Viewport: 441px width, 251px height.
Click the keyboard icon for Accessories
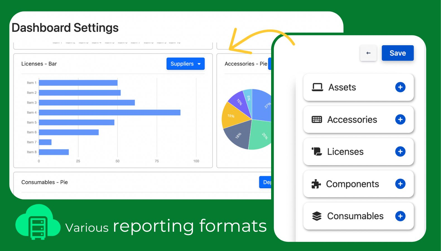pyautogui.click(x=317, y=119)
